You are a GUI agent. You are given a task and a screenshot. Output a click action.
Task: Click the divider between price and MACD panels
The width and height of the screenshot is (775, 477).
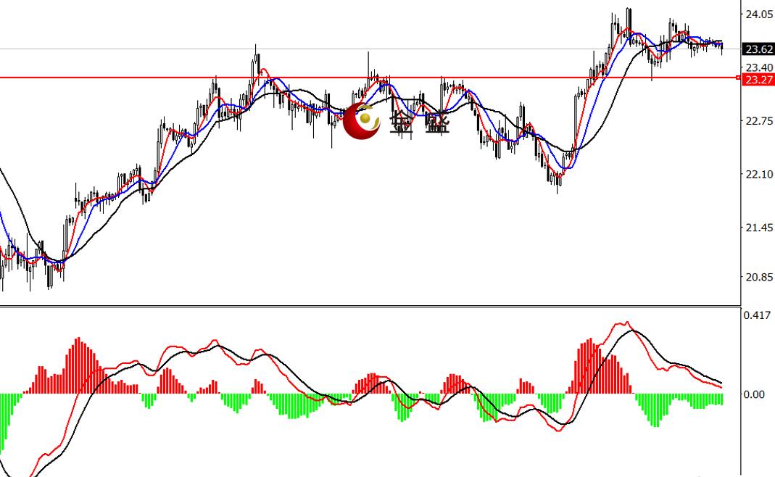click(370, 305)
